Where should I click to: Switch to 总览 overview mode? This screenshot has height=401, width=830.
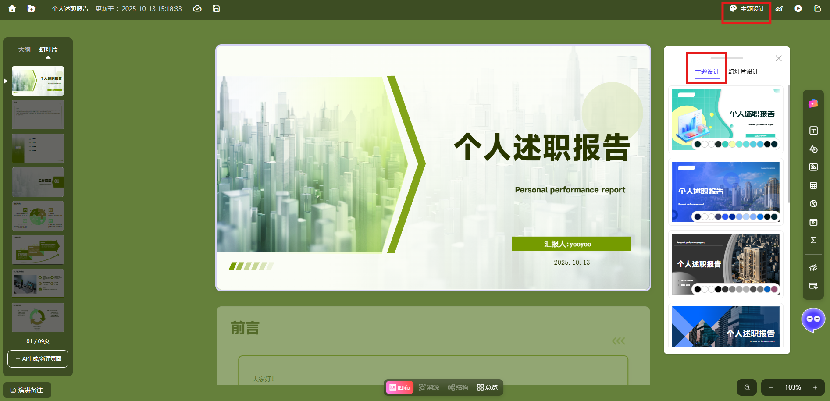point(487,387)
